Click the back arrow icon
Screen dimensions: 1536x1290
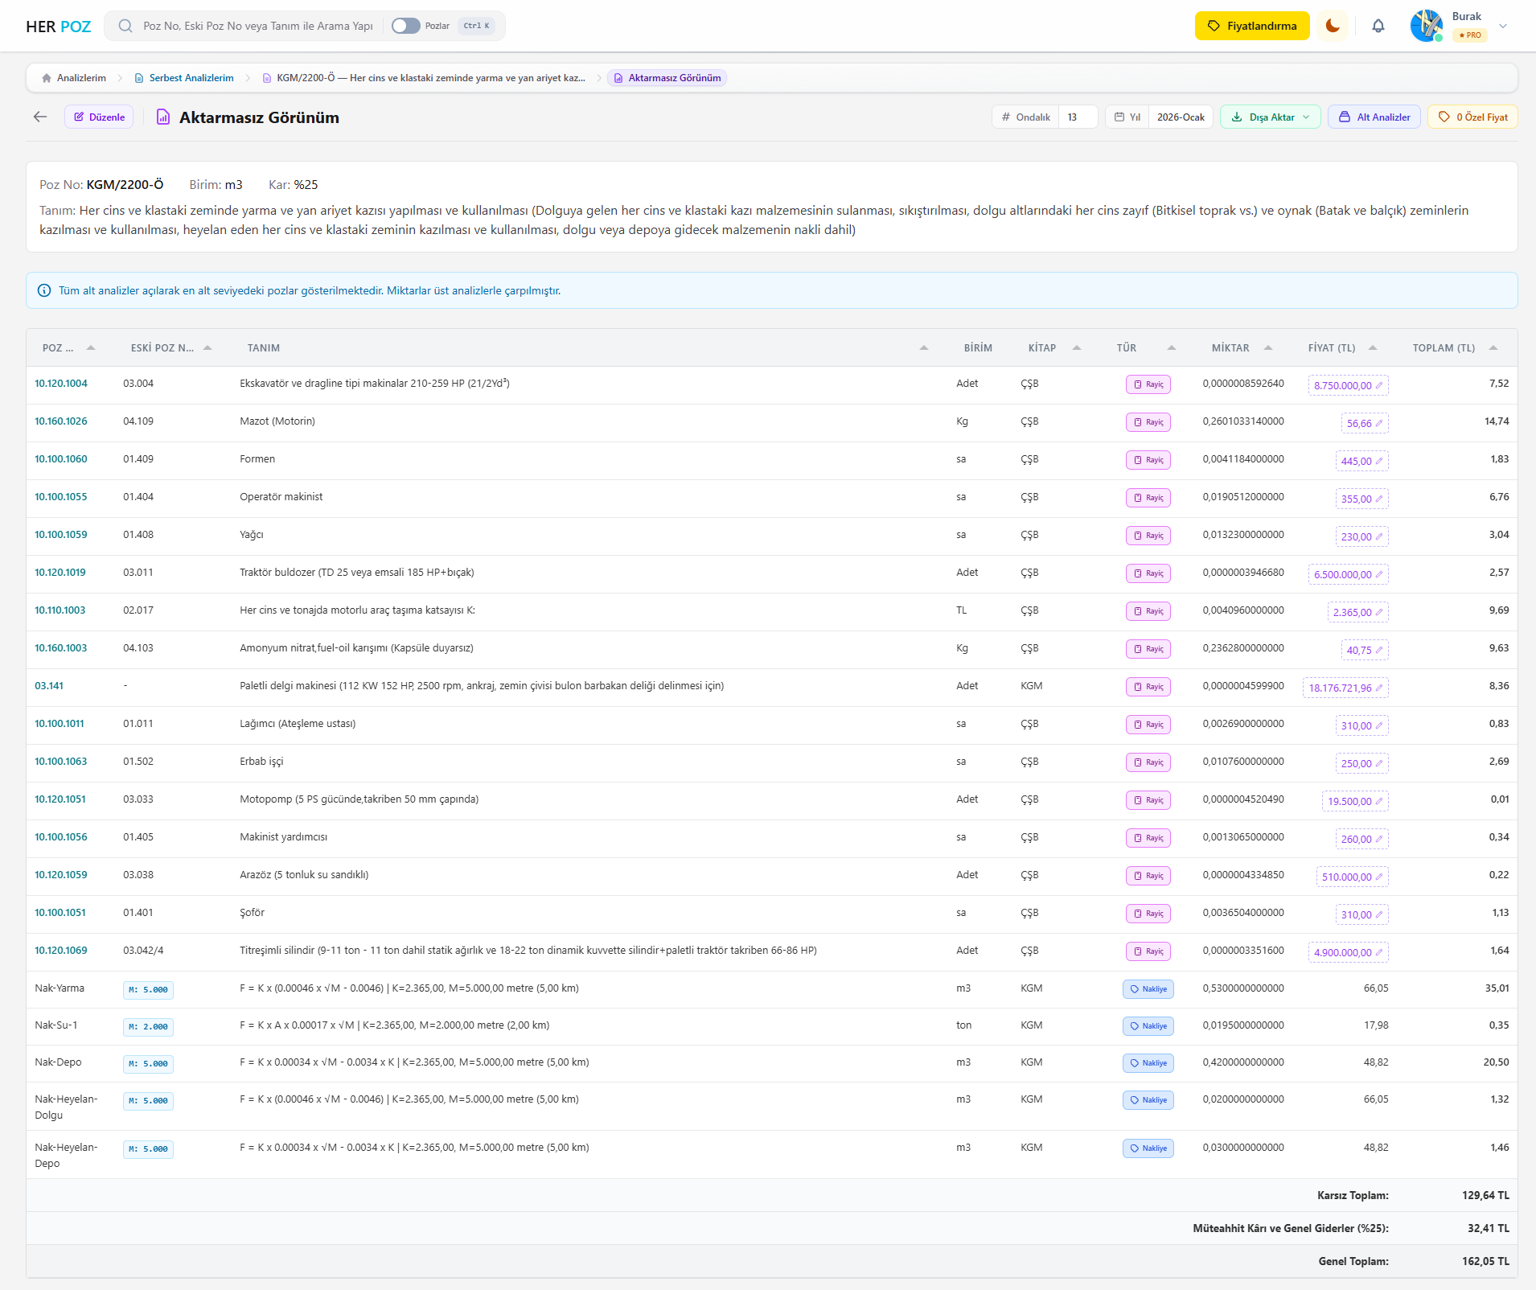(x=40, y=117)
